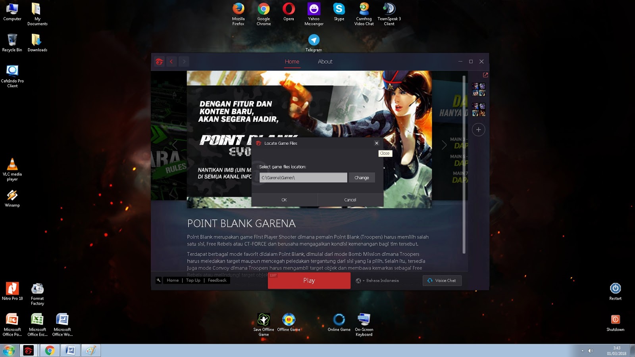Switch to Garena in the taskbar
Viewport: 635px width, 357px height.
coord(29,351)
